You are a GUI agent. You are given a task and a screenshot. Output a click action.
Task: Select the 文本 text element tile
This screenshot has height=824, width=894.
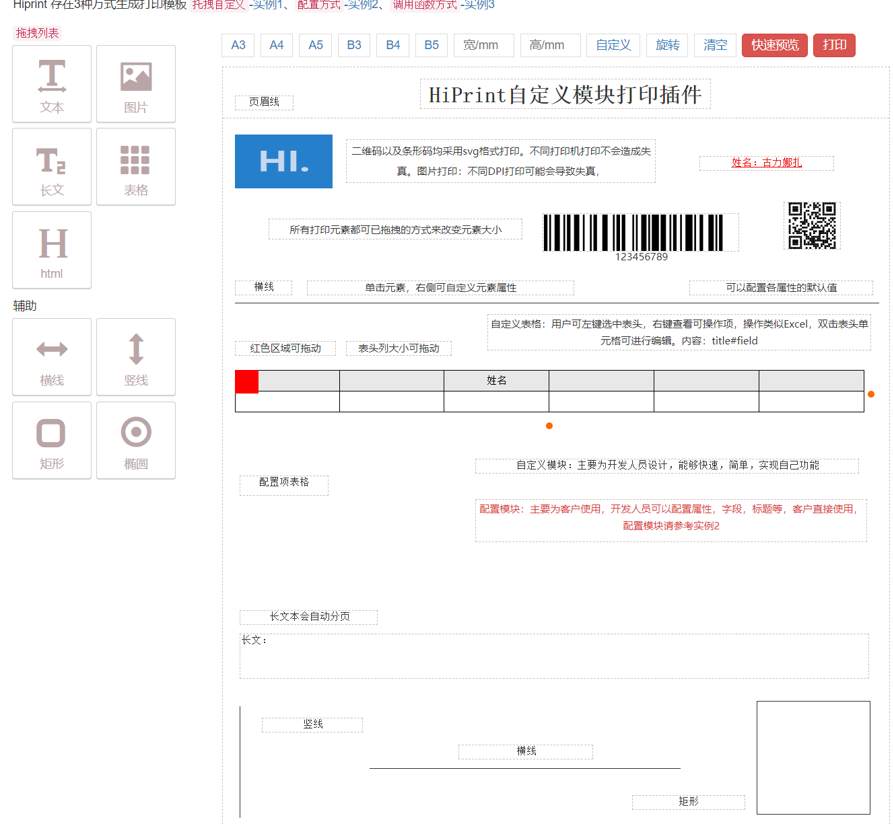click(52, 84)
